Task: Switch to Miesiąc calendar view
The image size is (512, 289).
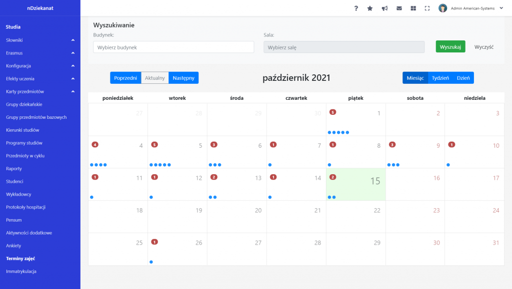Action: click(x=415, y=78)
